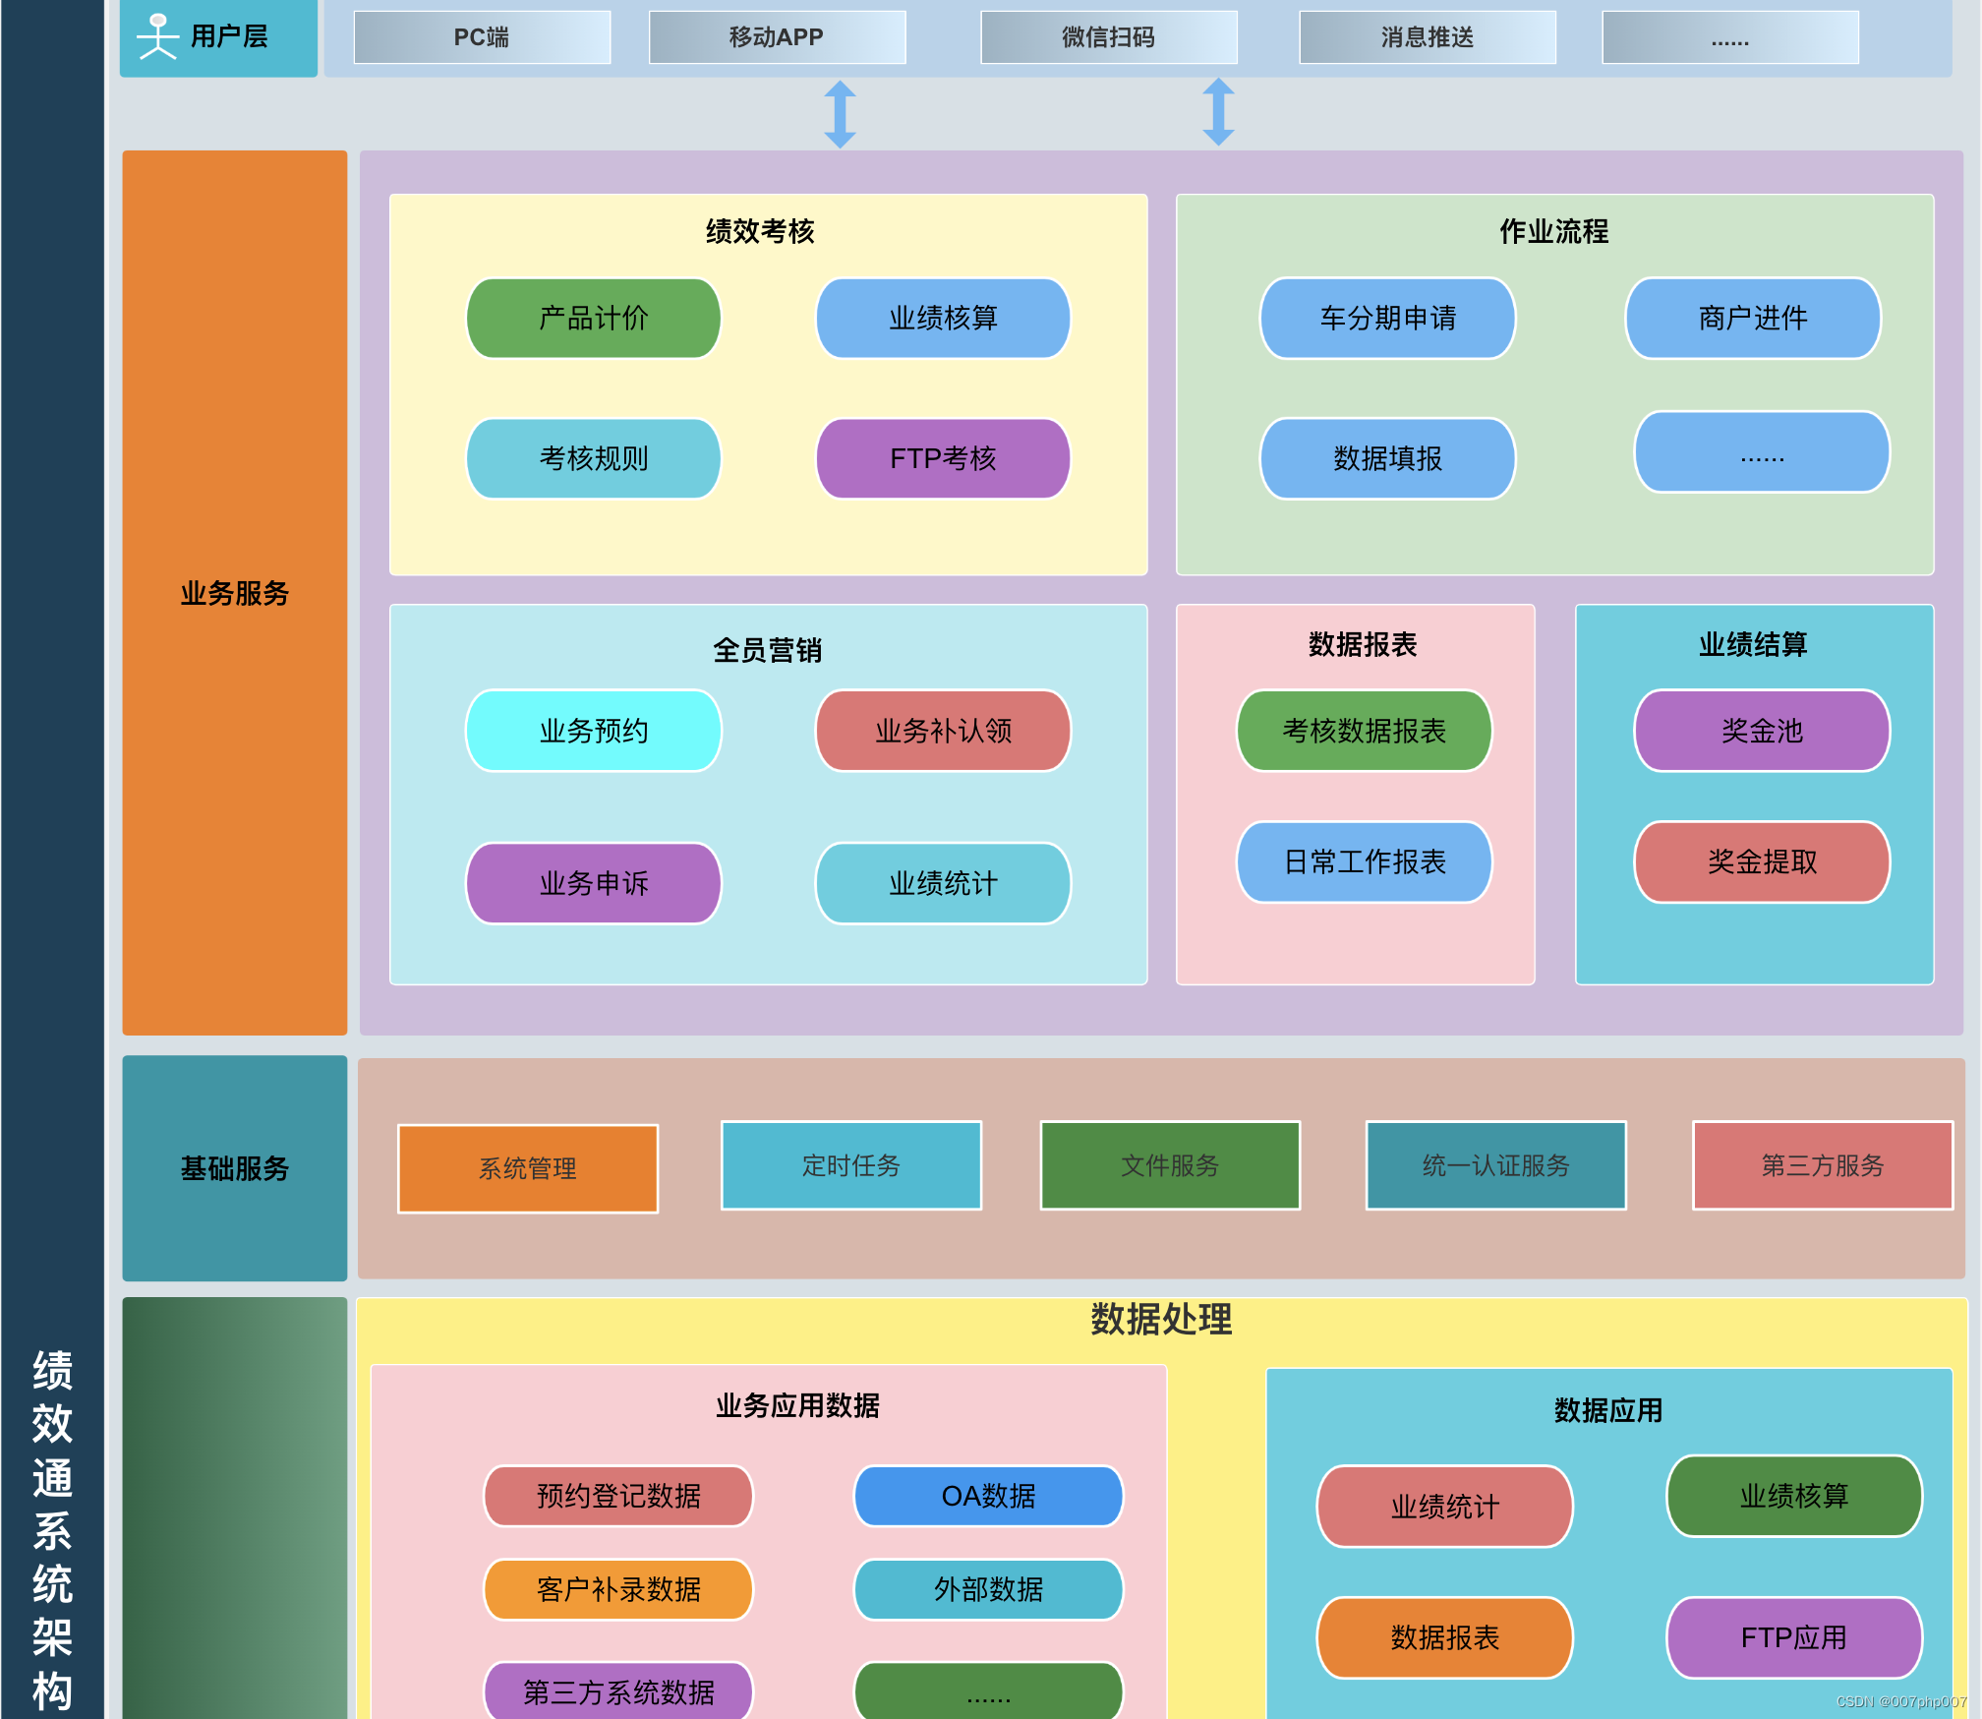The width and height of the screenshot is (1982, 1719).
Task: Select the 考核规则 pill
Action: (594, 459)
